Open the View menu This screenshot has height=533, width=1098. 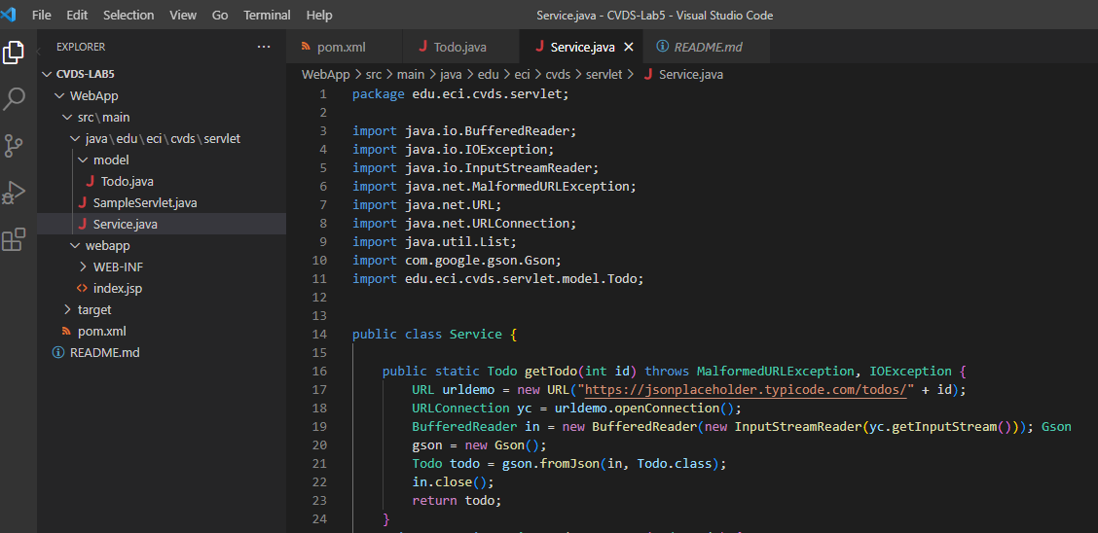(x=183, y=15)
